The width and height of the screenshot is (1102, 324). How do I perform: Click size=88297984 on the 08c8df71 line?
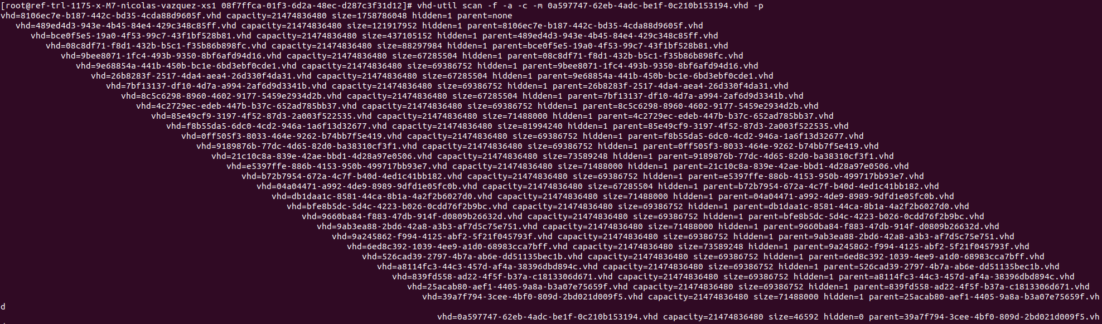(409, 46)
